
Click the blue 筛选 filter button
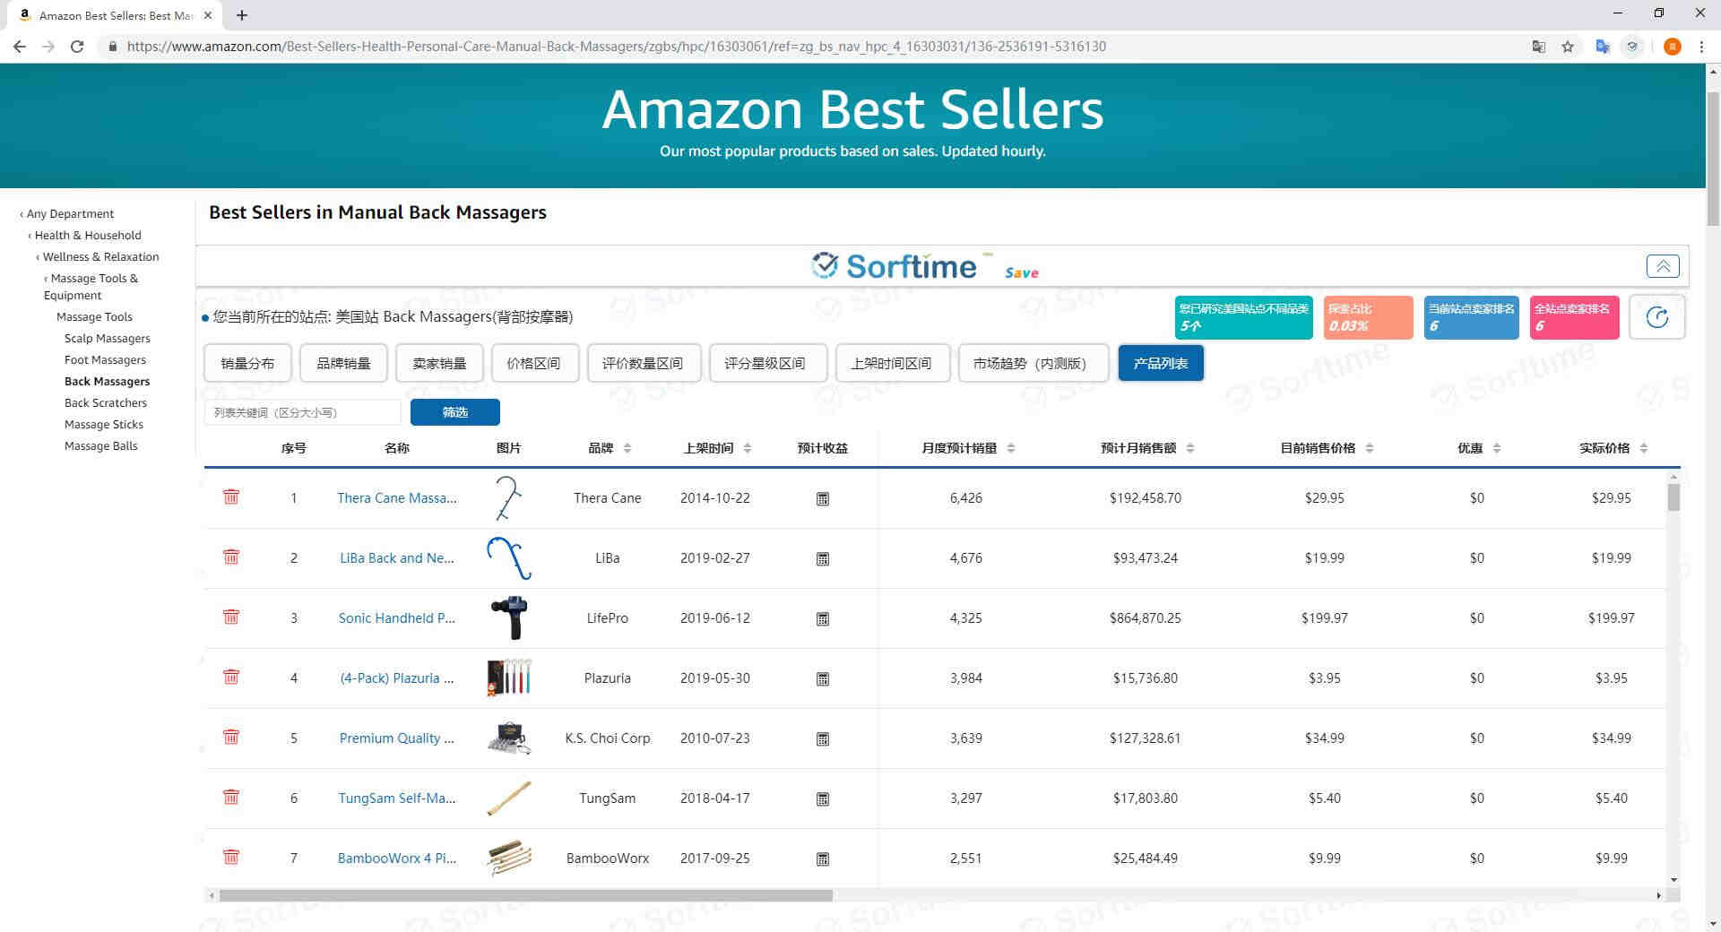(455, 412)
